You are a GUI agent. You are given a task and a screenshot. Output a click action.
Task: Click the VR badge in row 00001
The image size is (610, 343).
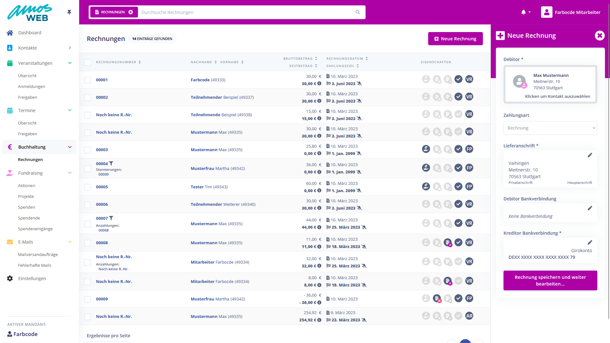(469, 79)
